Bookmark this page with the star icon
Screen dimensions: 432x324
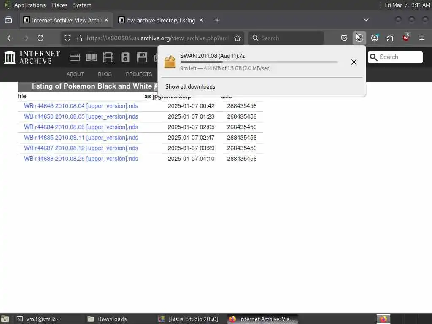tap(238, 38)
